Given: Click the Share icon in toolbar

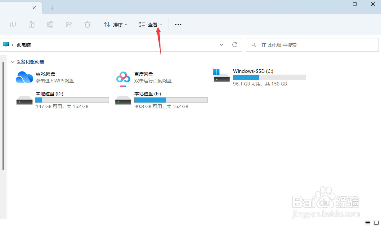Looking at the screenshot, I should pyautogui.click(x=69, y=24).
